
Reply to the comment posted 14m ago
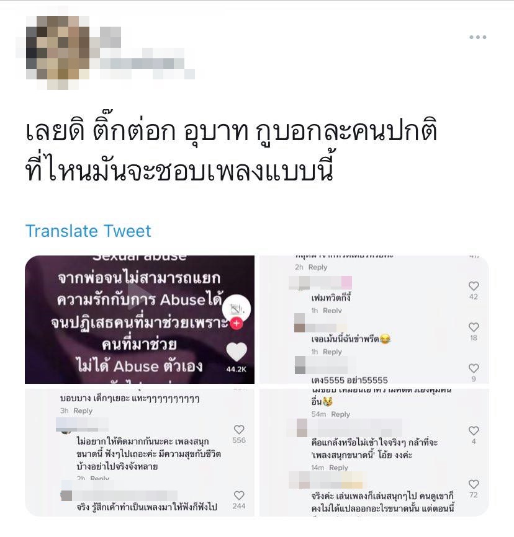click(x=338, y=468)
